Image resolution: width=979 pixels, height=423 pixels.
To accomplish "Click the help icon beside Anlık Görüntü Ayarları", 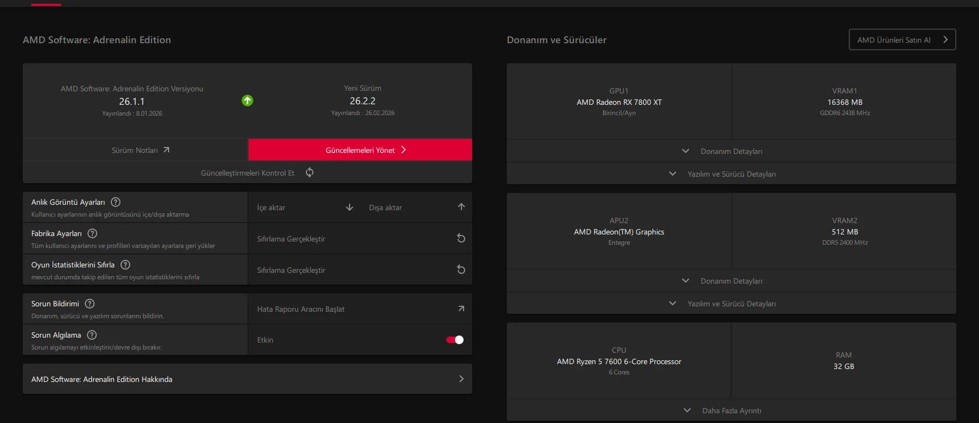I will pyautogui.click(x=116, y=202).
